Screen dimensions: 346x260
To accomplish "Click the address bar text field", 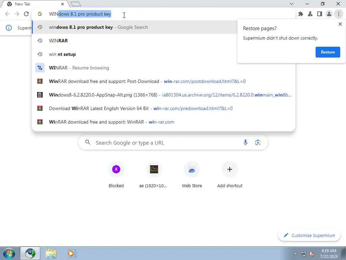I will 170,14.
